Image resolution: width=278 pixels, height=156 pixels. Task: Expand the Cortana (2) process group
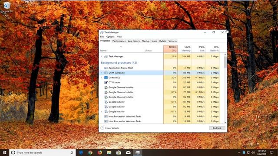(x=101, y=78)
